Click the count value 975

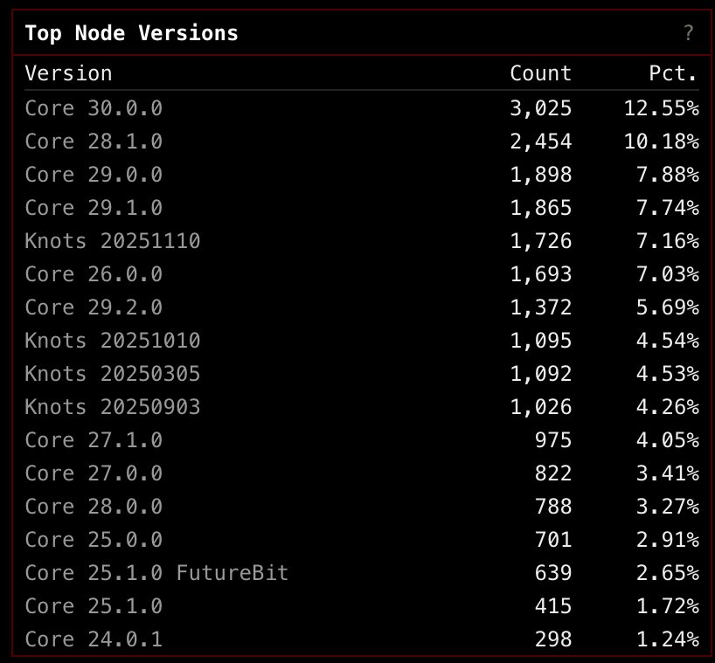click(553, 440)
